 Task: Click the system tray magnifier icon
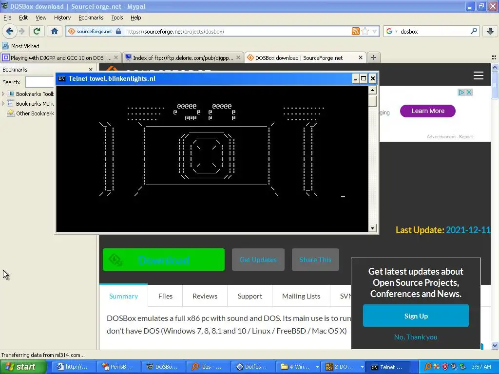[x=428, y=367]
